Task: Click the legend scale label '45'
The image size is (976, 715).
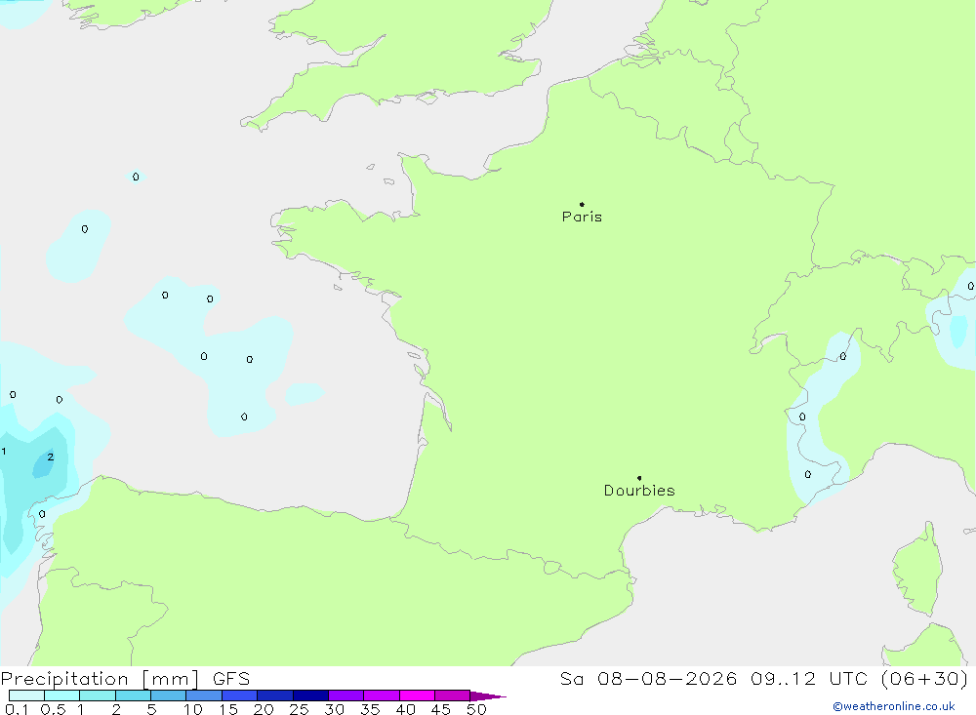Action: (x=441, y=709)
